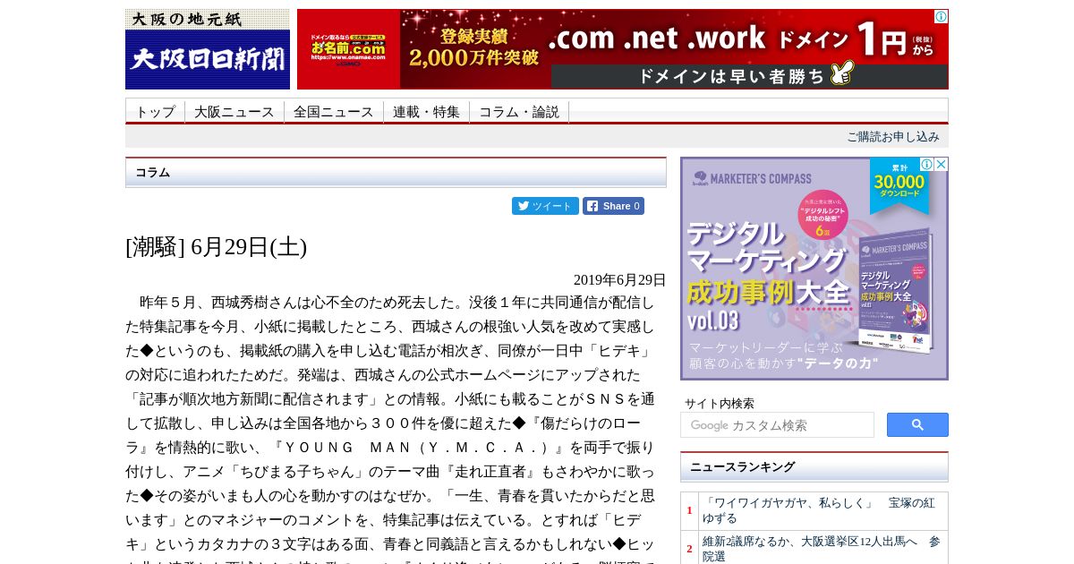Viewport: 1074px width, 564px height.
Task: Open the Marketer's Compass sidebar ad
Action: point(814,269)
